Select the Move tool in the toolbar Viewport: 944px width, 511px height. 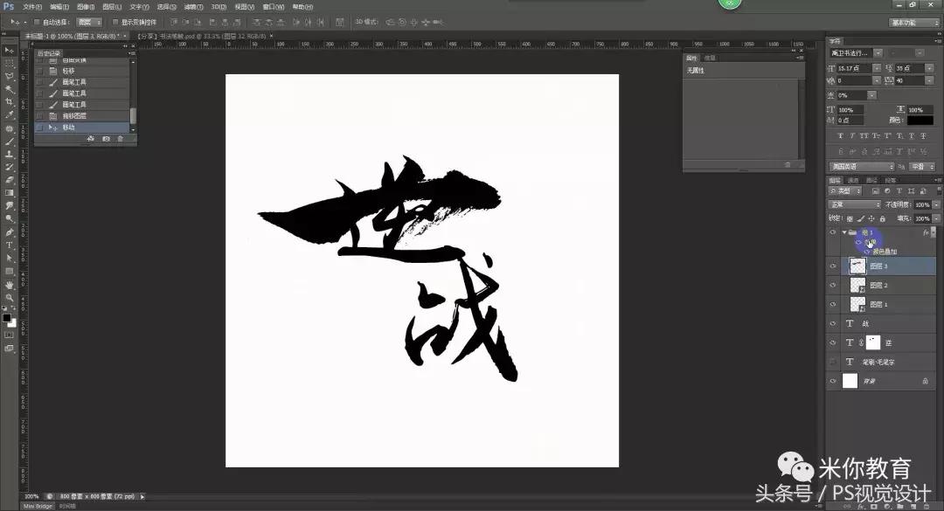click(9, 49)
